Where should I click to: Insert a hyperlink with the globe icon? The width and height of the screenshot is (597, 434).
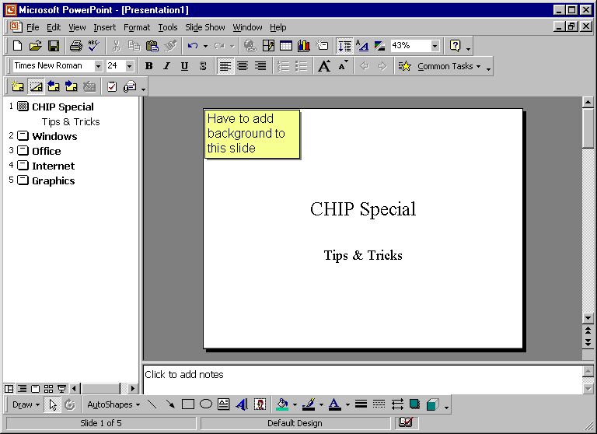tap(250, 46)
